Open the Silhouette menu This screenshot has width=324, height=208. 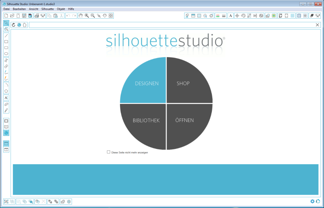47,9
